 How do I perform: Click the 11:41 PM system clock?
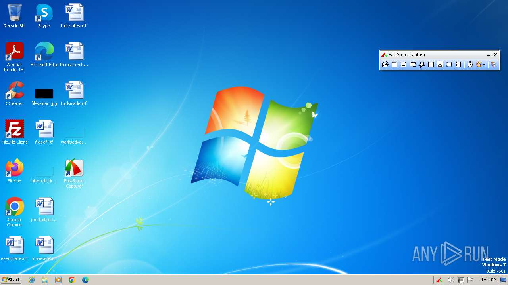click(487, 280)
